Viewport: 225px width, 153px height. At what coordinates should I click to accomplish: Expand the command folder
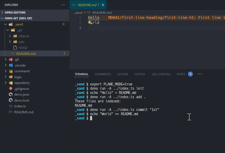coord(22,71)
